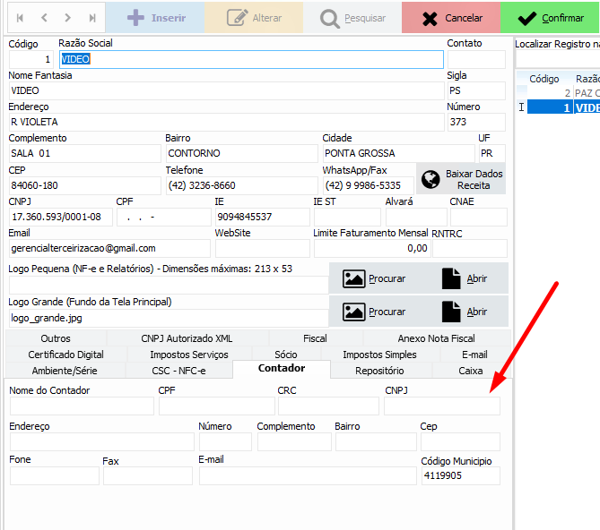600x530 pixels.
Task: Jump to last record arrow
Action: click(92, 18)
